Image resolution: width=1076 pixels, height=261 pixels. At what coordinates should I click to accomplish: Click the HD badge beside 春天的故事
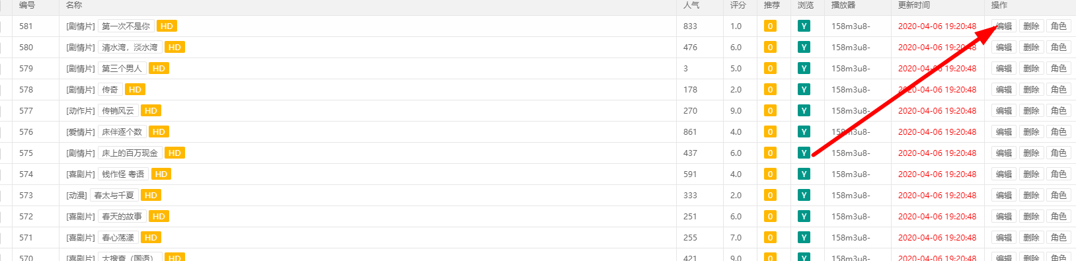(x=159, y=217)
